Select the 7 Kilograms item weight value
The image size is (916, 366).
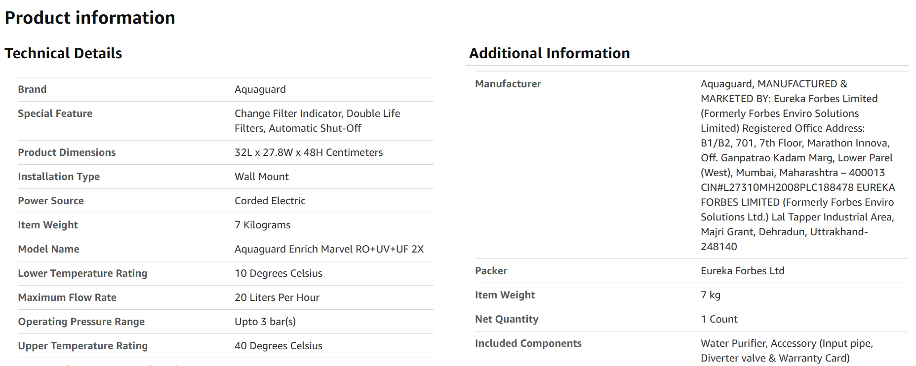(263, 225)
